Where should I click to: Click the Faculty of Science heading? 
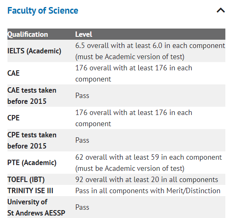pos(43,11)
